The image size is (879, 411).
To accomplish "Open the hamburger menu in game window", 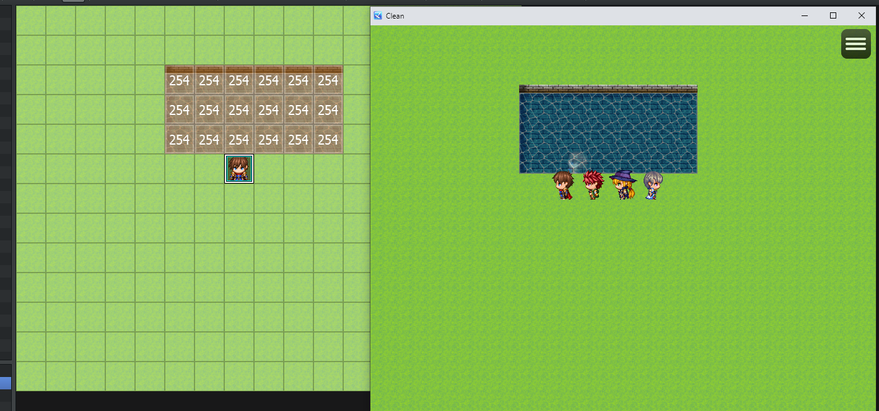I will click(x=855, y=44).
